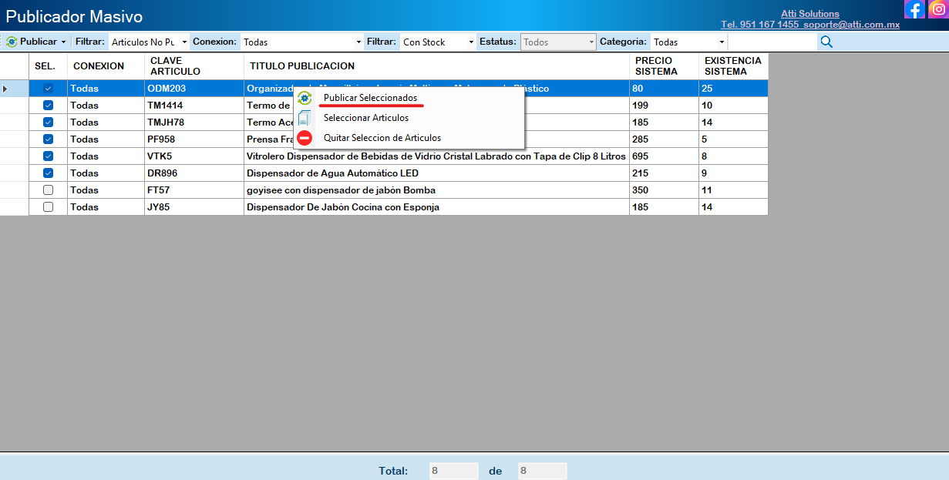949x480 pixels.
Task: Sort by the PRECIO SISTEMA column header
Action: 656,66
